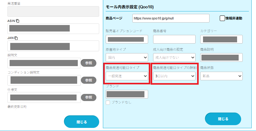Click the 商品ページ URL field
Screen dimensions: 256x131
point(171,18)
